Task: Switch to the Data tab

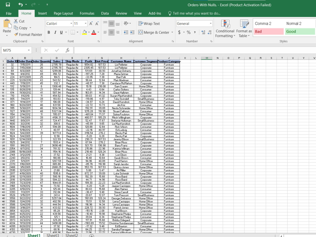Action: click(x=105, y=14)
